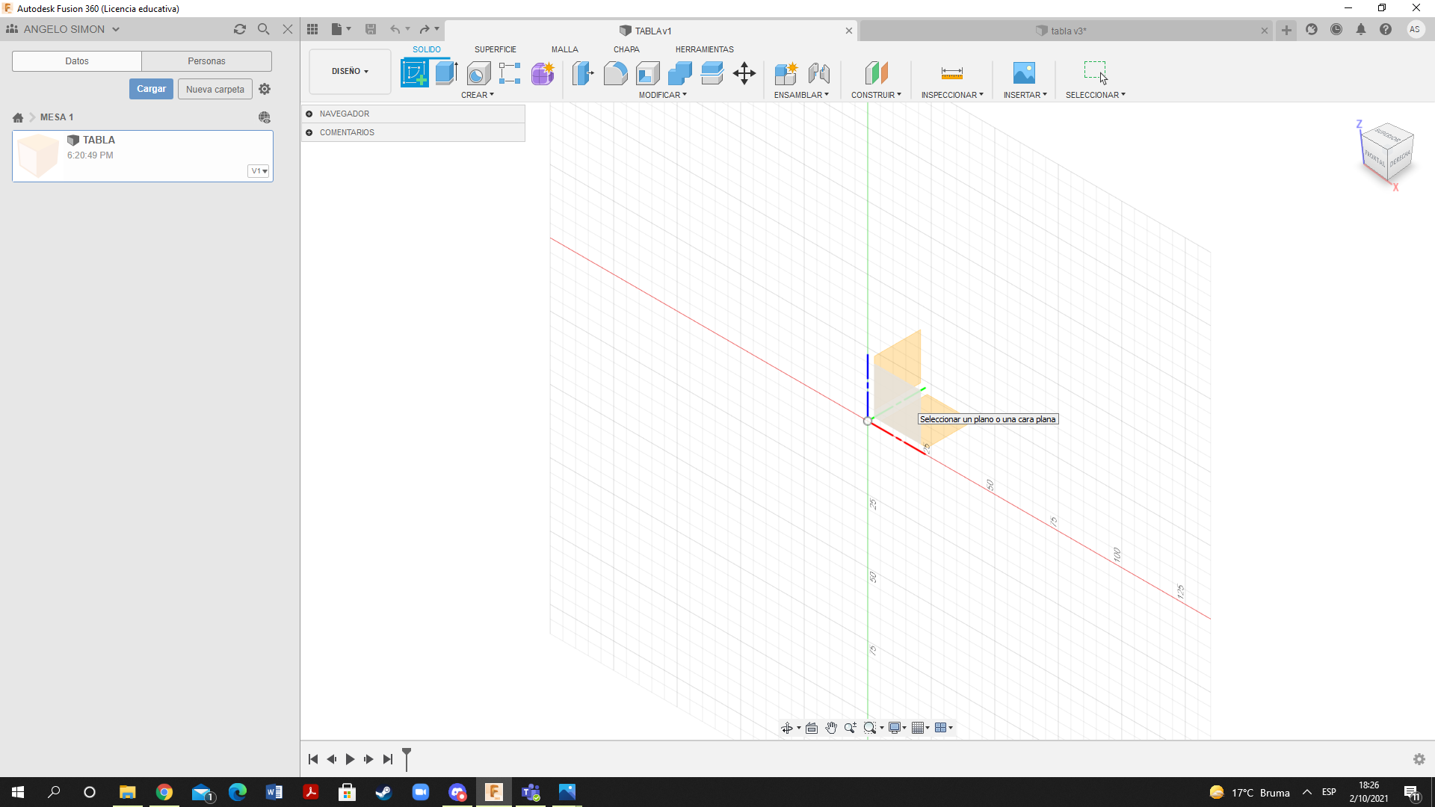This screenshot has height=807, width=1435.
Task: Open notifications bell
Action: pos(1361,29)
